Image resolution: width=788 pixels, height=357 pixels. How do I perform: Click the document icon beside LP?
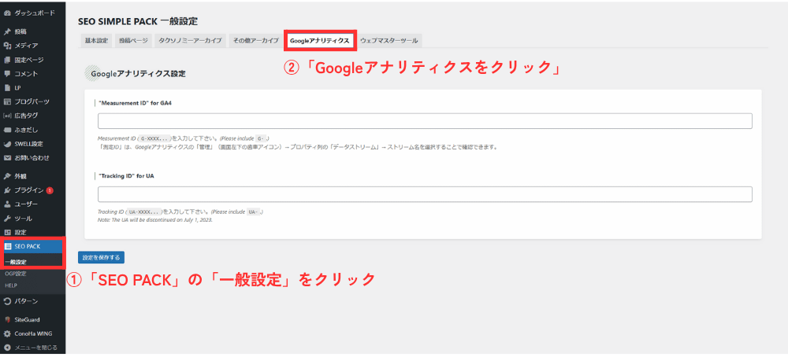(x=7, y=88)
